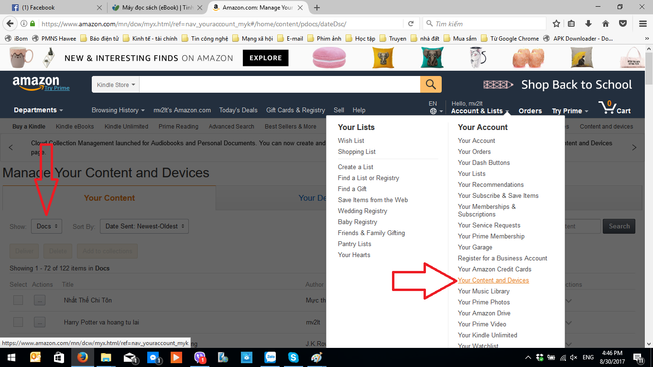Click Wedding Registry link
Viewport: 653px width, 367px height.
362,211
